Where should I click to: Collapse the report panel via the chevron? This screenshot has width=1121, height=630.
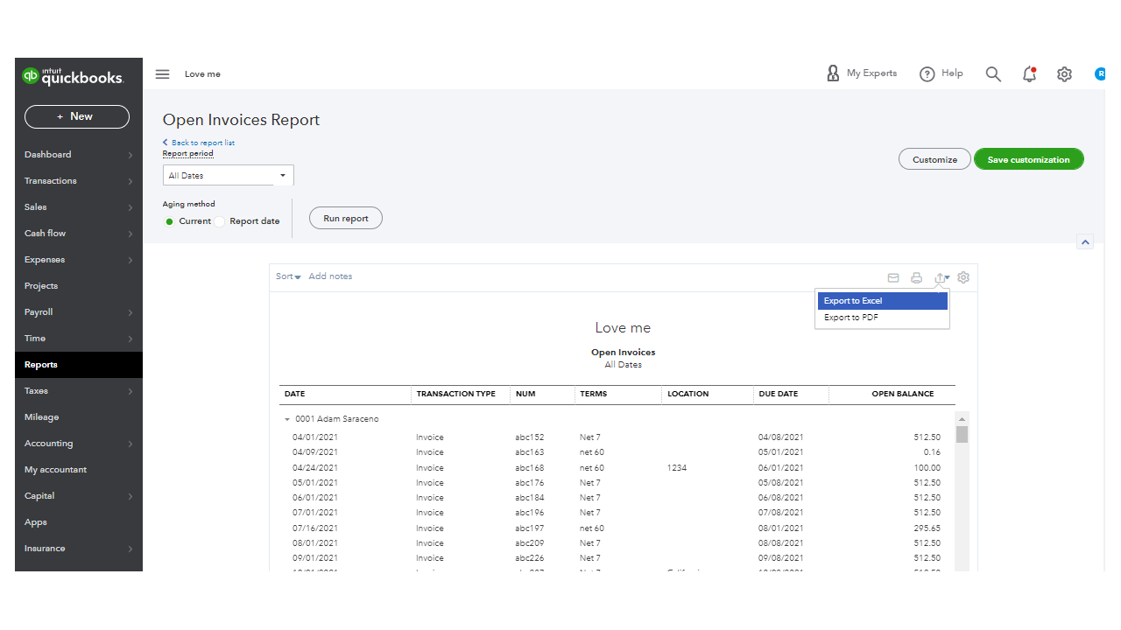[x=1085, y=241]
